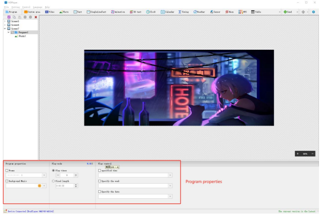Click the Device Connected status text
Image resolution: width=323 pixels, height=217 pixels.
pos(31,211)
